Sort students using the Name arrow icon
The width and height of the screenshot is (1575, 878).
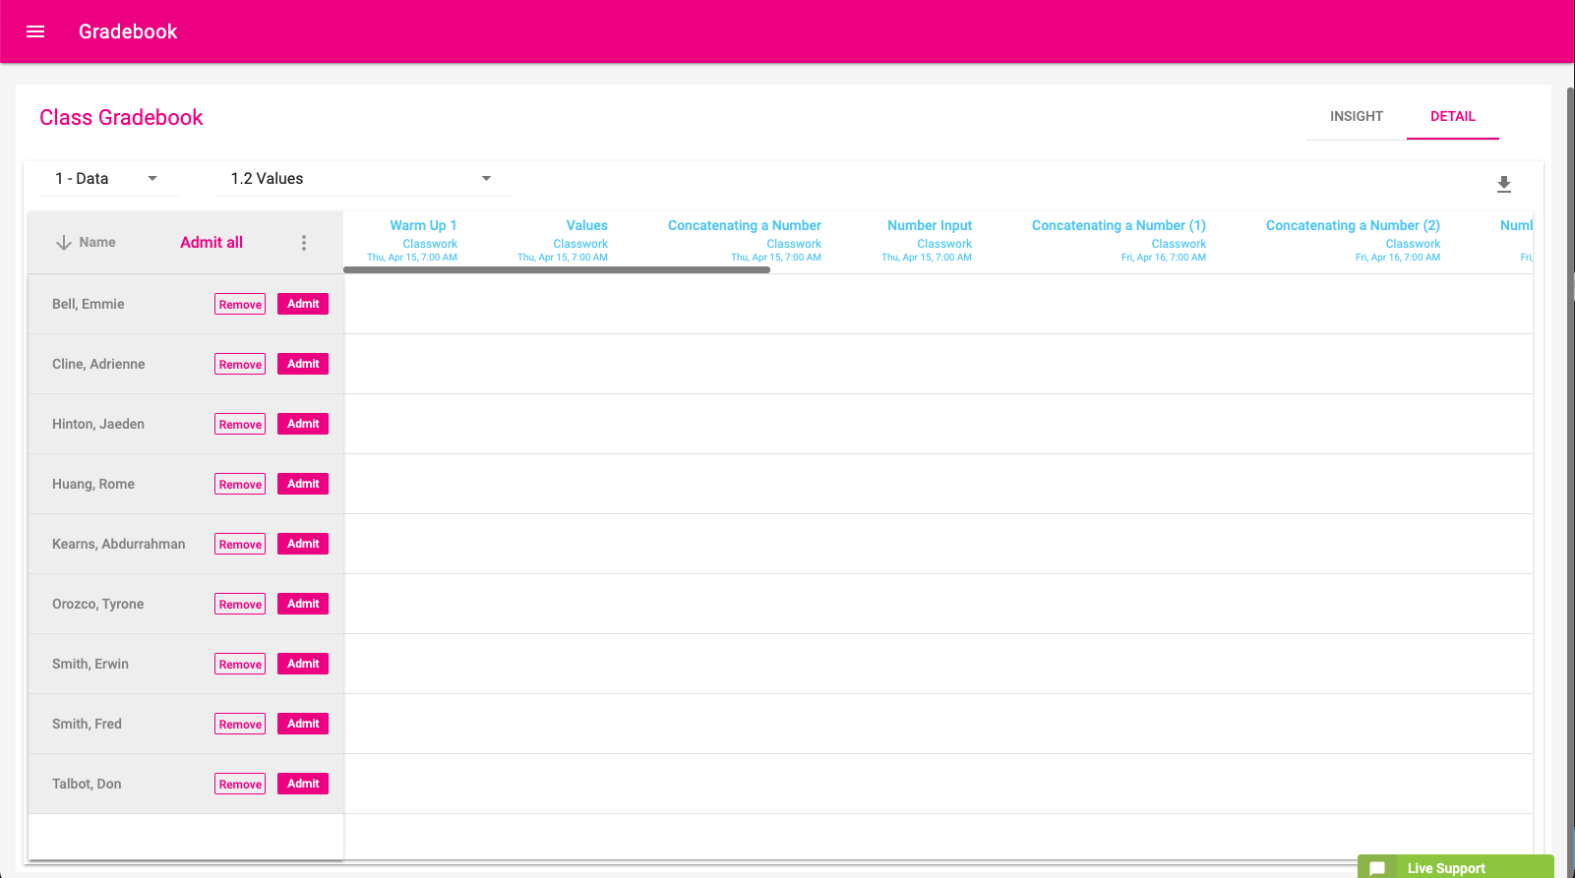64,243
